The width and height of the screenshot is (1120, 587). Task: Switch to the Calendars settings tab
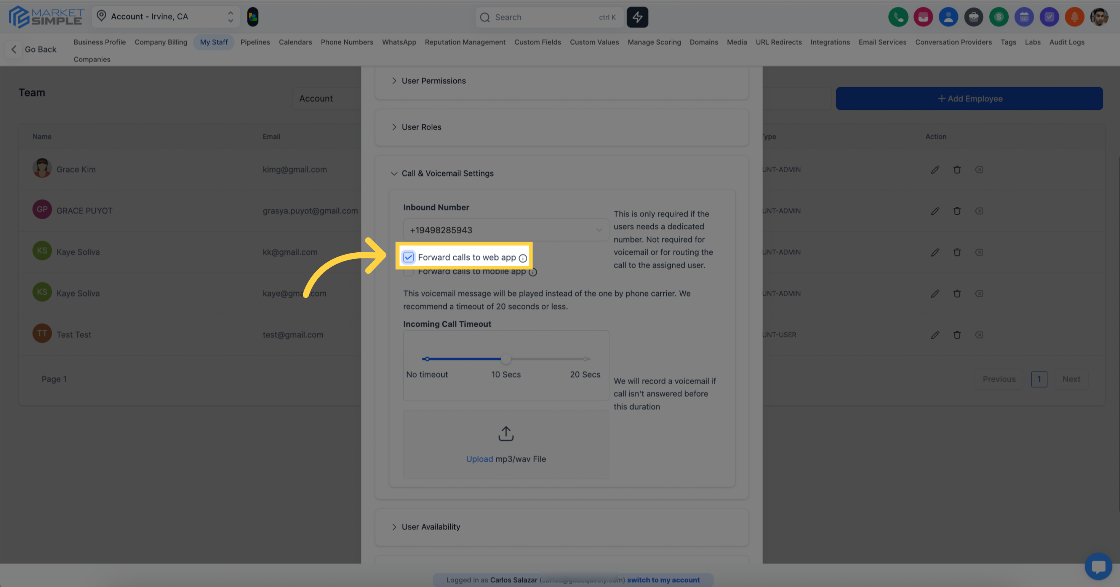coord(295,42)
